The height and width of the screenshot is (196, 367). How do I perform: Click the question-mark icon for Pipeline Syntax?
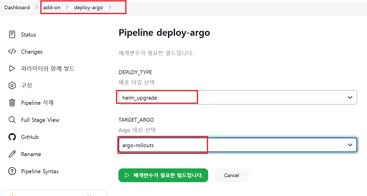[12, 171]
